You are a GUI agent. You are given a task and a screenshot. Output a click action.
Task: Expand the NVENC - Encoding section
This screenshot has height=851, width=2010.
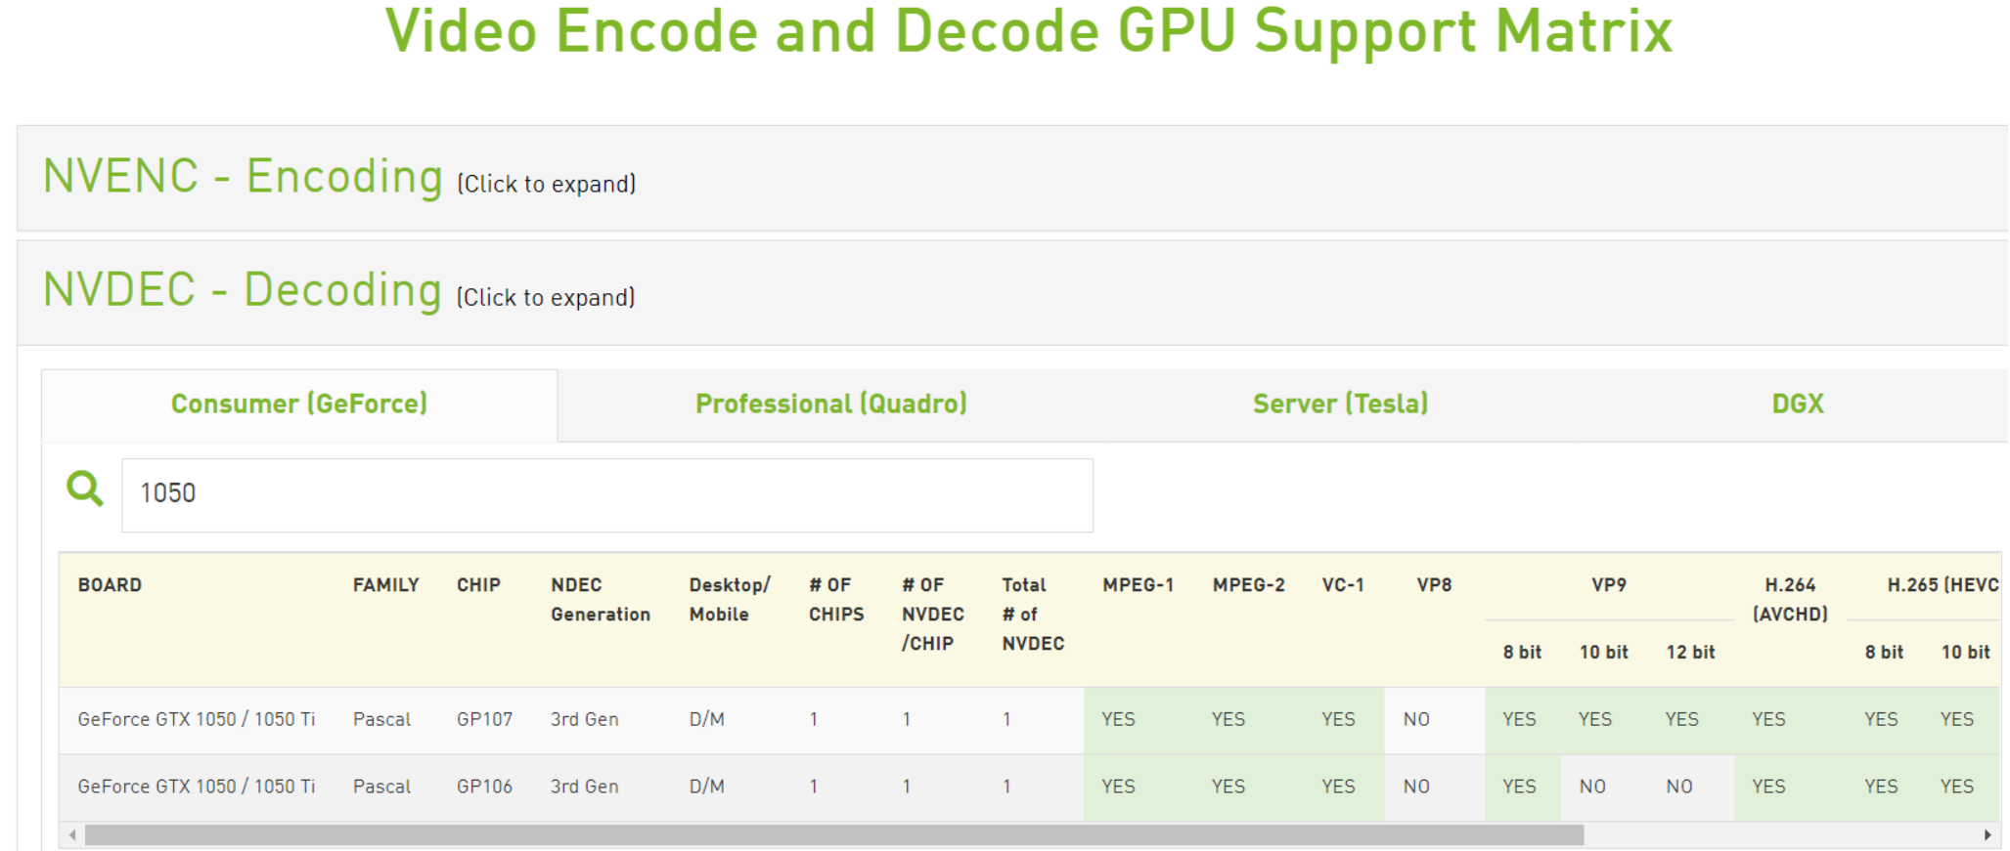pyautogui.click(x=1012, y=178)
